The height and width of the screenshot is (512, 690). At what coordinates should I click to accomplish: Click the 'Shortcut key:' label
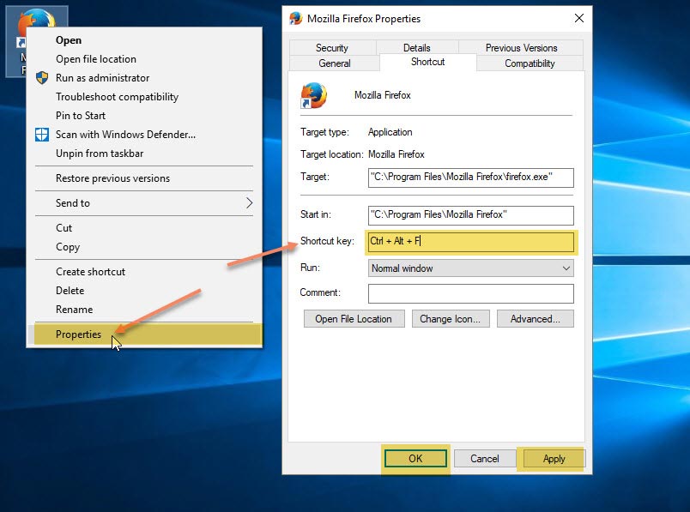tap(327, 241)
